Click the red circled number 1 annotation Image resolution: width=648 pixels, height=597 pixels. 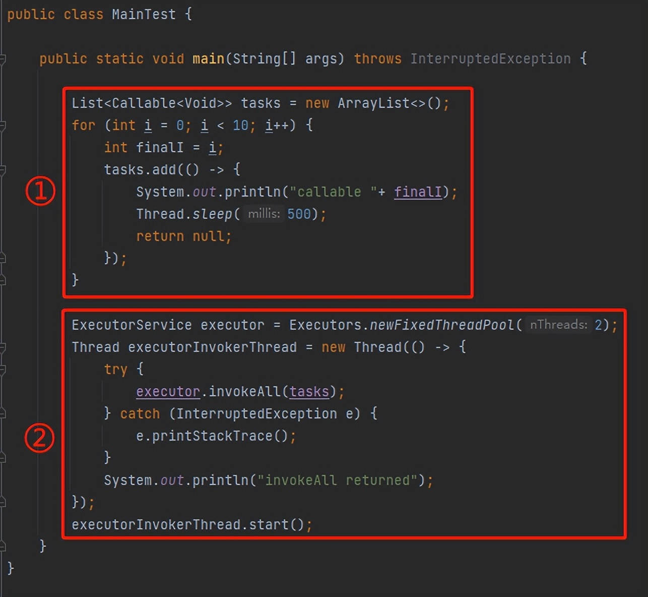point(40,191)
